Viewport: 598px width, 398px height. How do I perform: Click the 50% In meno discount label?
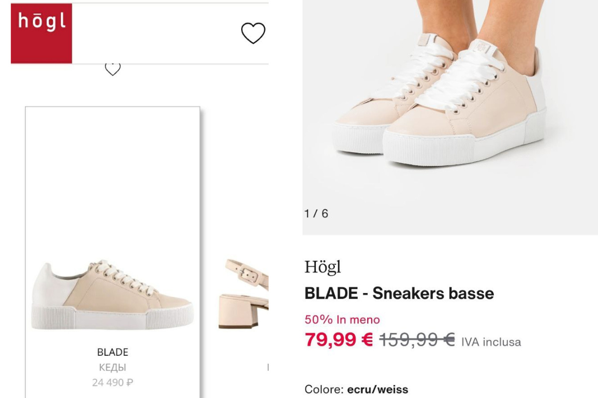tap(342, 320)
